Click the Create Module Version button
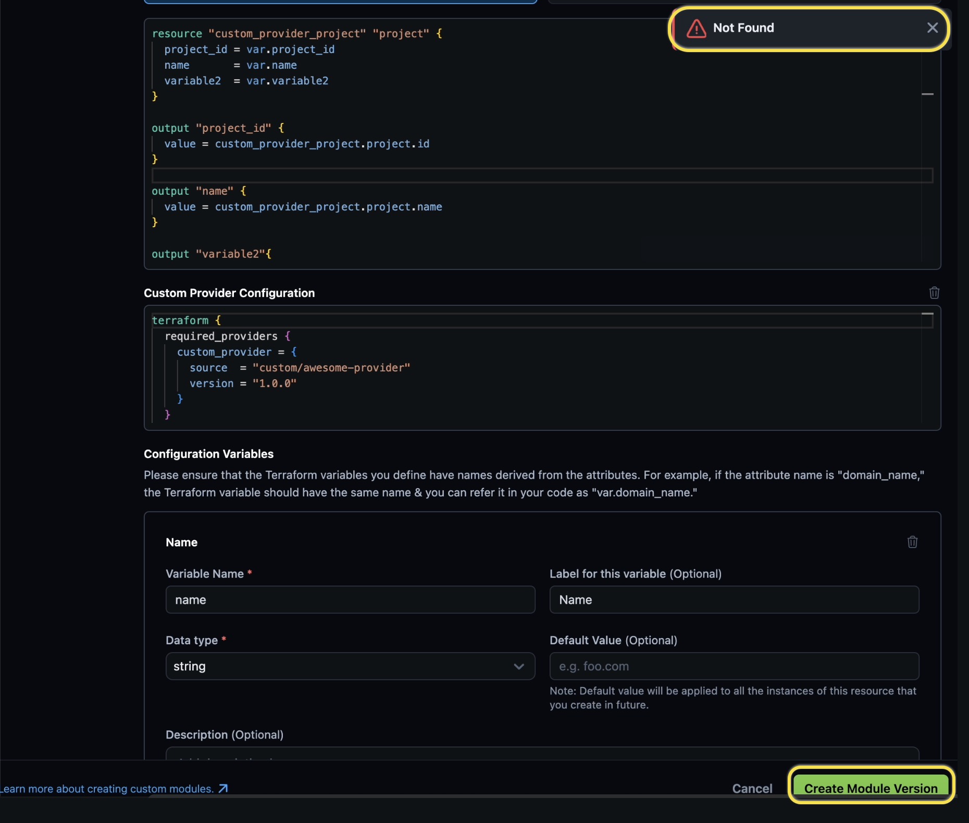This screenshot has height=823, width=969. pos(871,788)
